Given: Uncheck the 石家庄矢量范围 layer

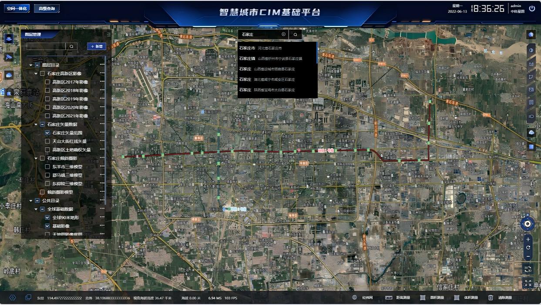Looking at the screenshot, I should (x=48, y=133).
